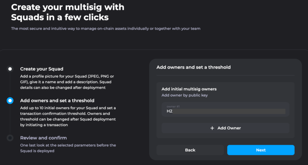
Task: Click the Add Owner button
Action: pos(225,128)
